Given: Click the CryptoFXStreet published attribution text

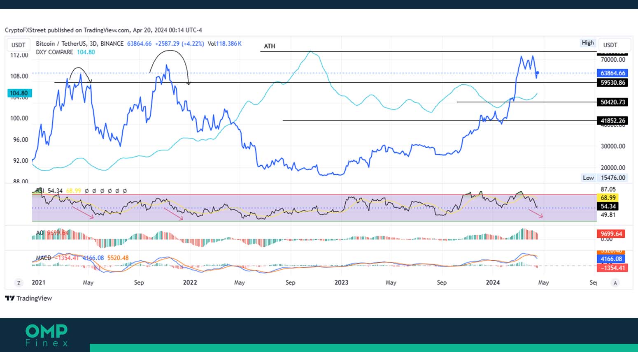Looking at the screenshot, I should [x=103, y=30].
